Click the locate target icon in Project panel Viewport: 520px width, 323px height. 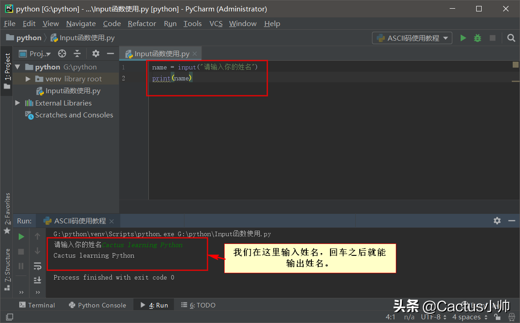point(62,53)
